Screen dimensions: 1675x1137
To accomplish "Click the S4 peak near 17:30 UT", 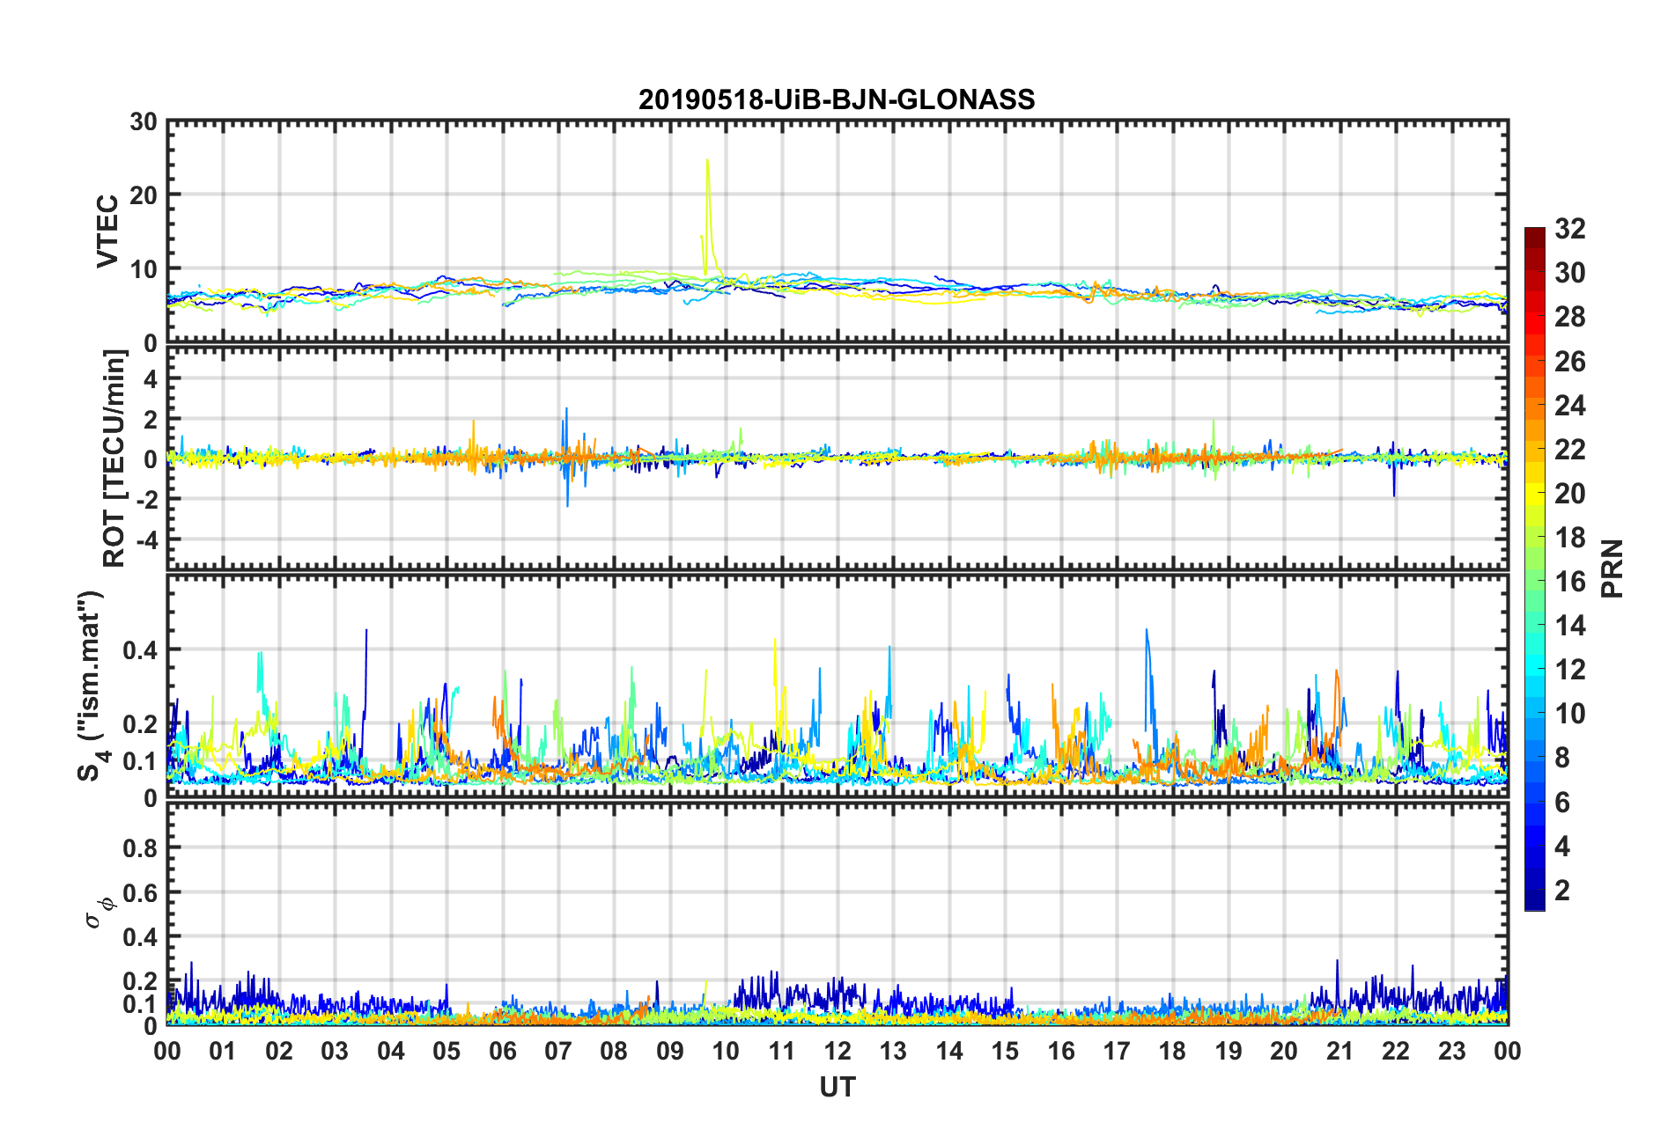I will [1146, 630].
